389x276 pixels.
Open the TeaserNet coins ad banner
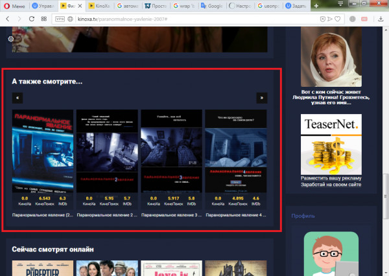331,144
